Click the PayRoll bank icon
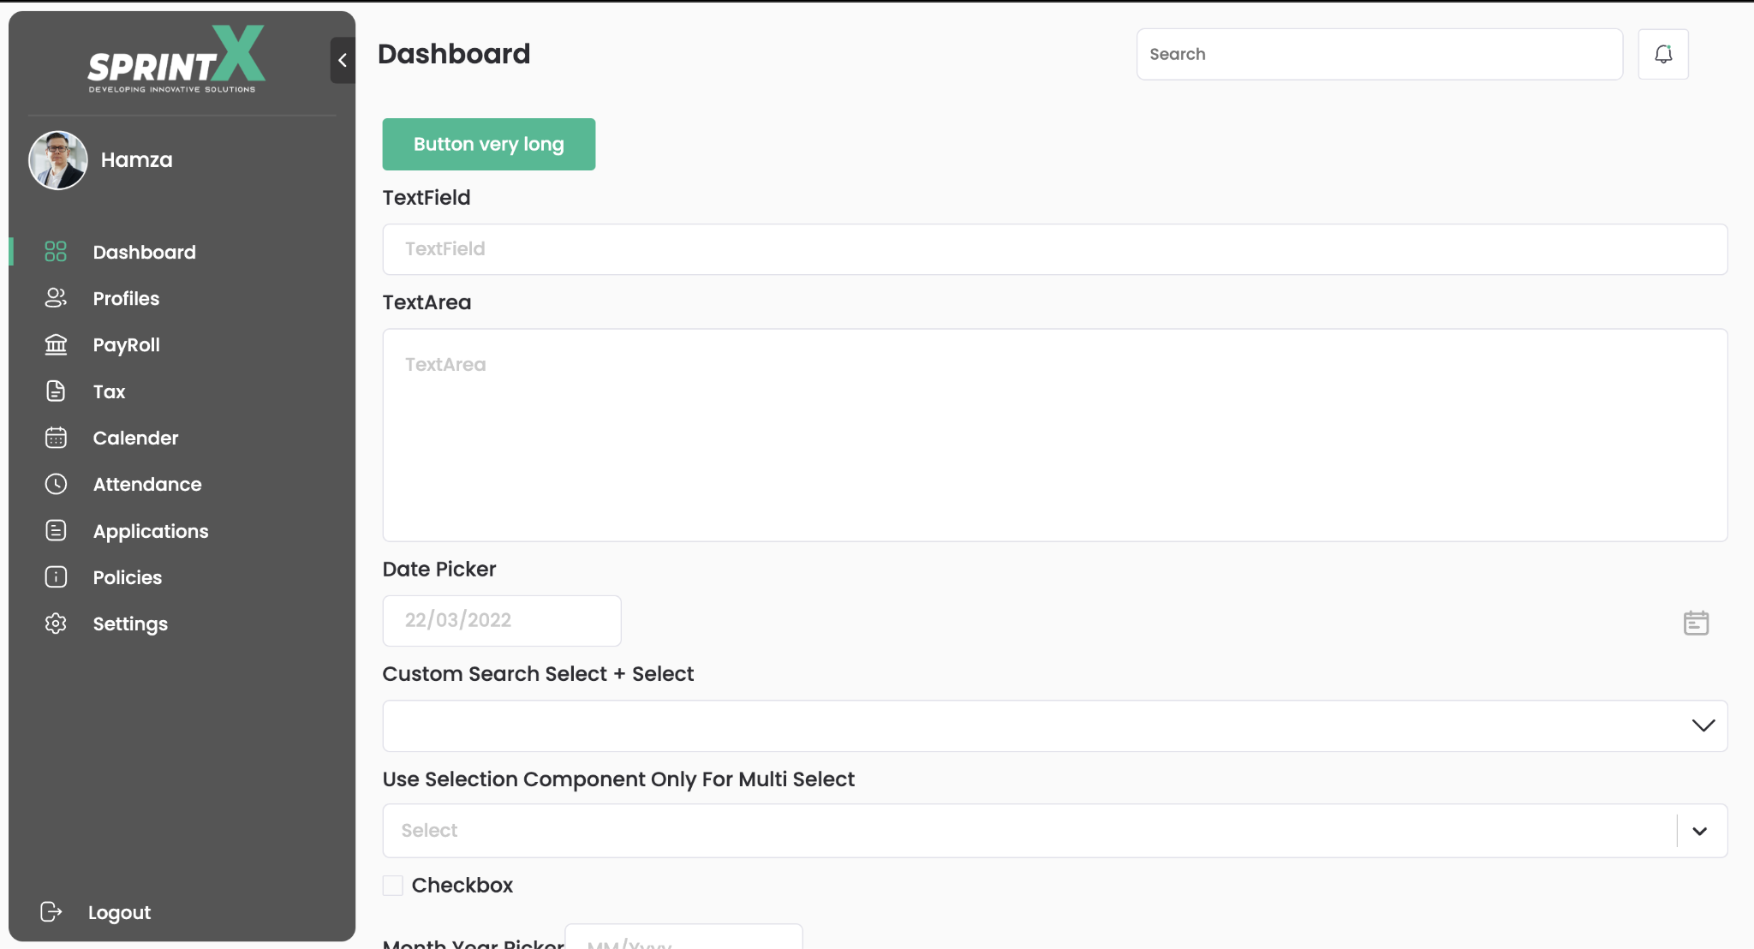Image resolution: width=1754 pixels, height=949 pixels. click(56, 344)
